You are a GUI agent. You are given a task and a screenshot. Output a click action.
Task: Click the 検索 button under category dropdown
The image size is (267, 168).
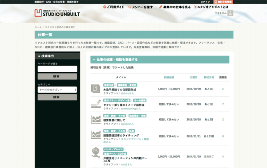[57, 97]
